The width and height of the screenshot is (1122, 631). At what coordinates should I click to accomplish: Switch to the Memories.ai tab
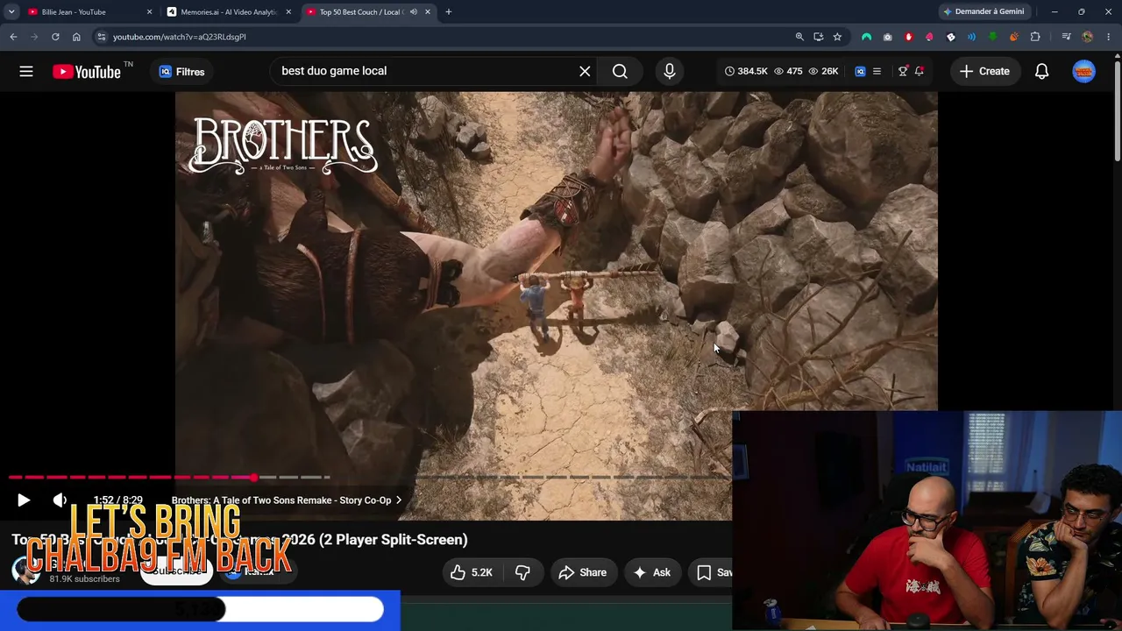tap(229, 11)
